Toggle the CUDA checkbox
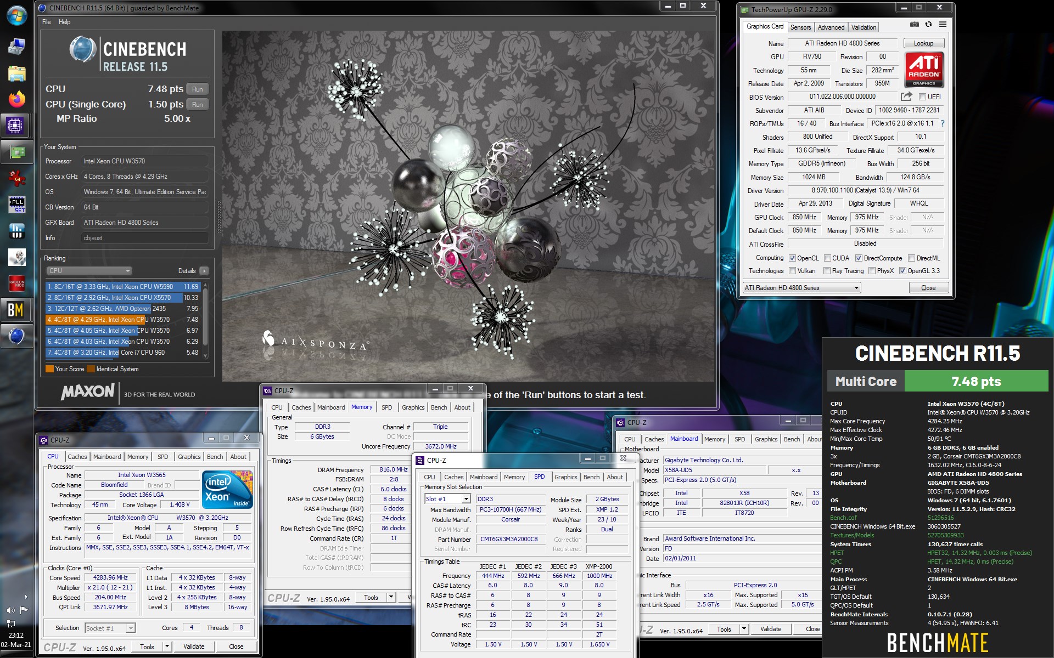 tap(827, 258)
